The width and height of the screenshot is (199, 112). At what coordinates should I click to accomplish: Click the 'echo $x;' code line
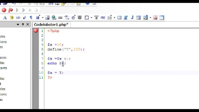57,63
